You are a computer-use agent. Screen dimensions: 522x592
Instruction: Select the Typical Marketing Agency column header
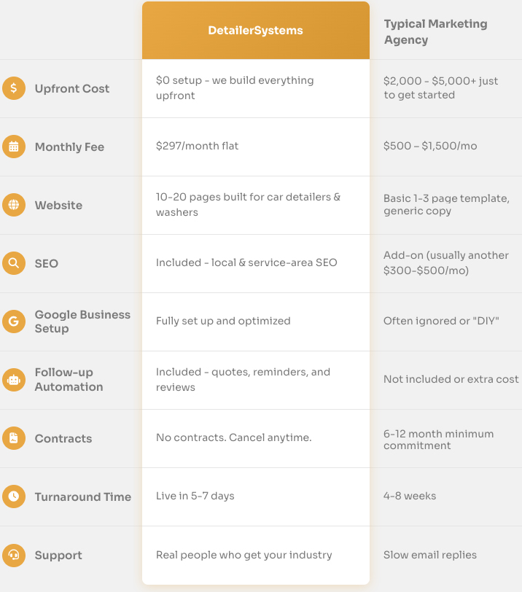tap(435, 31)
